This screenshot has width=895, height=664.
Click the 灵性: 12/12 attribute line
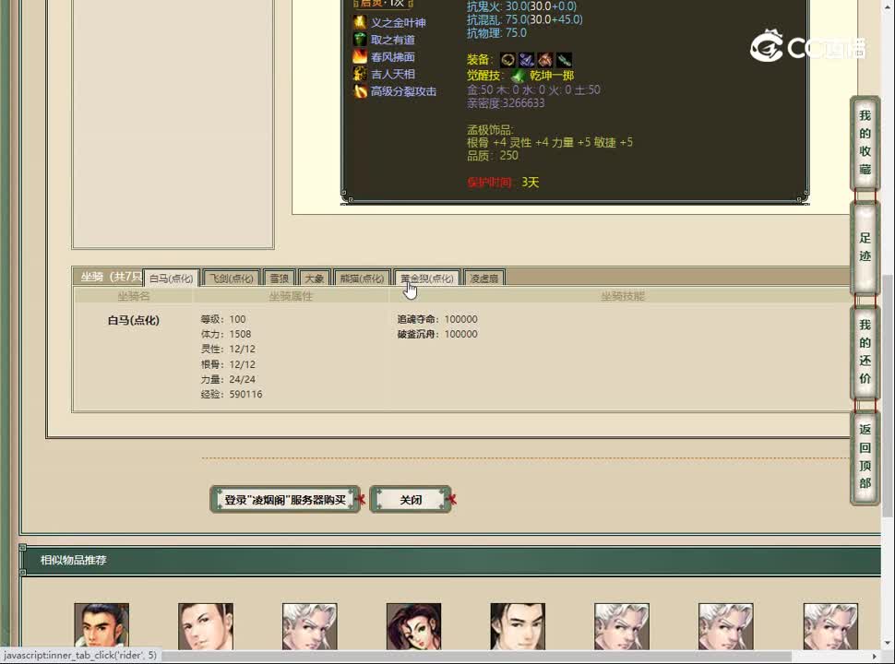coord(228,350)
